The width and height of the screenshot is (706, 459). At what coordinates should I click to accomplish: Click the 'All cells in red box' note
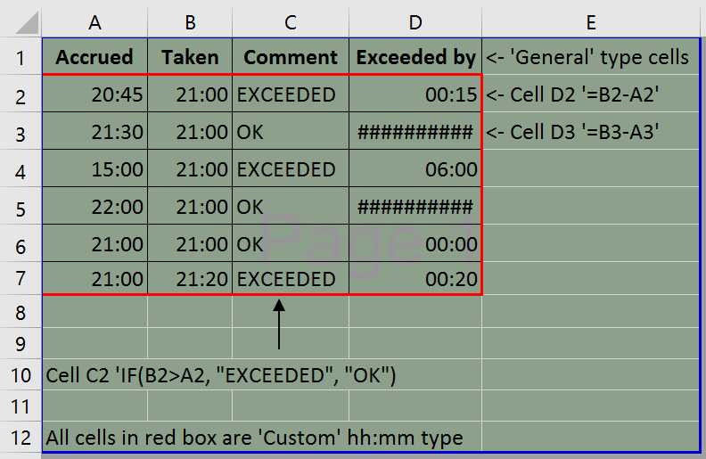(254, 437)
